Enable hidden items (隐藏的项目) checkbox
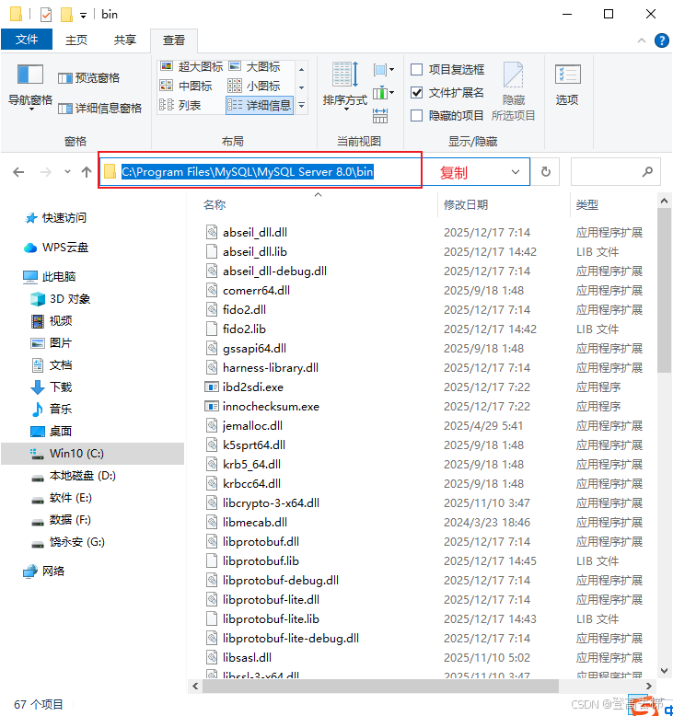This screenshot has width=673, height=716. click(x=416, y=116)
